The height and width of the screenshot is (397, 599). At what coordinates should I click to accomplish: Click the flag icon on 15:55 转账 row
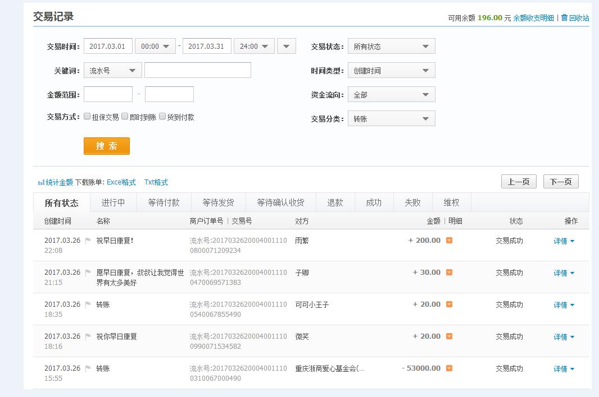88,368
